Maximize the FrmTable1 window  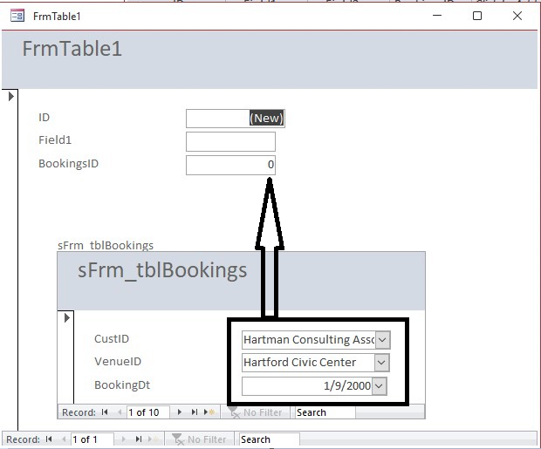[x=477, y=16]
